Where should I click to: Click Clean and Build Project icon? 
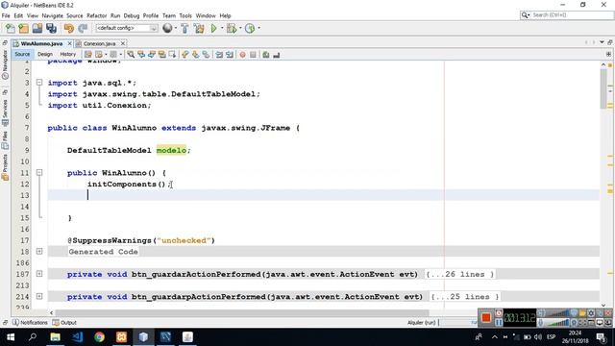[199, 28]
